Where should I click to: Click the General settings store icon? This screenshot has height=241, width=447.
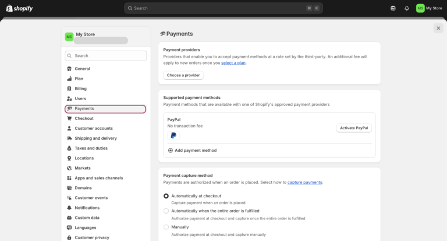click(69, 69)
